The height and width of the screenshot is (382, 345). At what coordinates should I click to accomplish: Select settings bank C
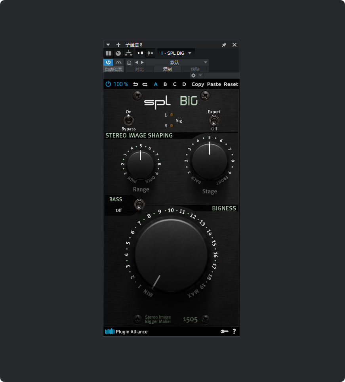point(175,84)
